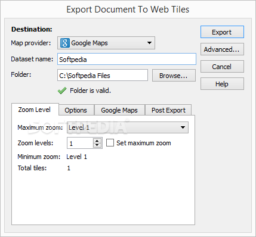Enable Set maximum zoom checkbox
The image size is (256, 237).
coord(110,143)
